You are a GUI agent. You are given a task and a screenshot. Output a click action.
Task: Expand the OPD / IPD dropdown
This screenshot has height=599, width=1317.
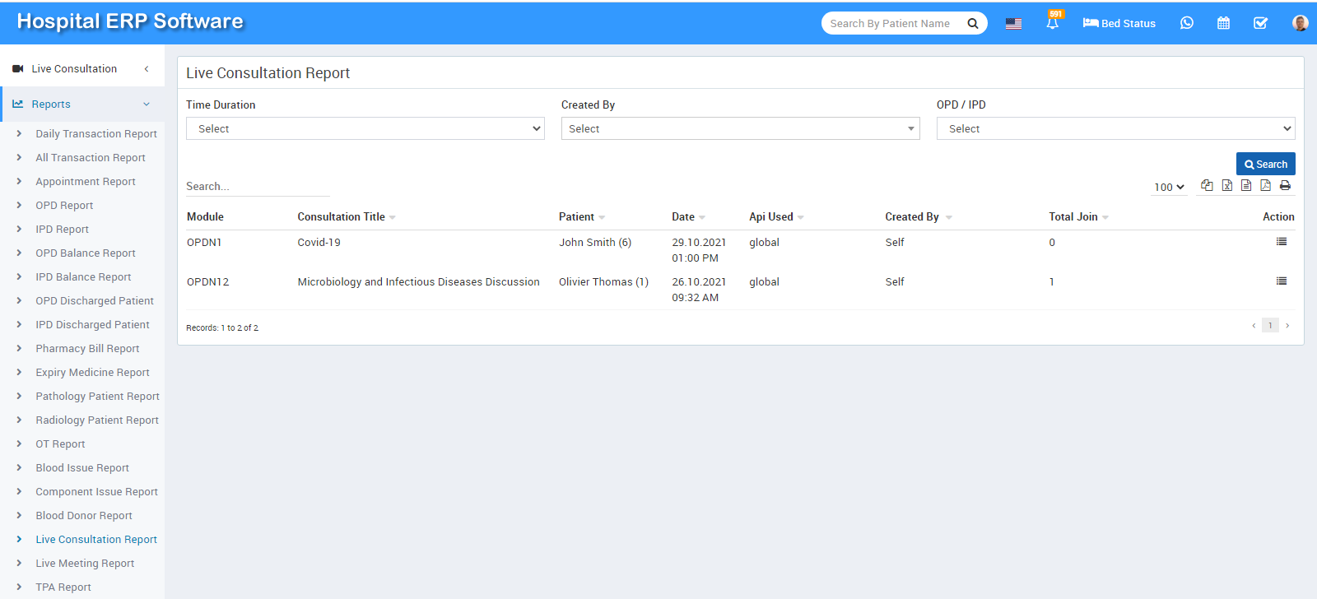click(1115, 128)
